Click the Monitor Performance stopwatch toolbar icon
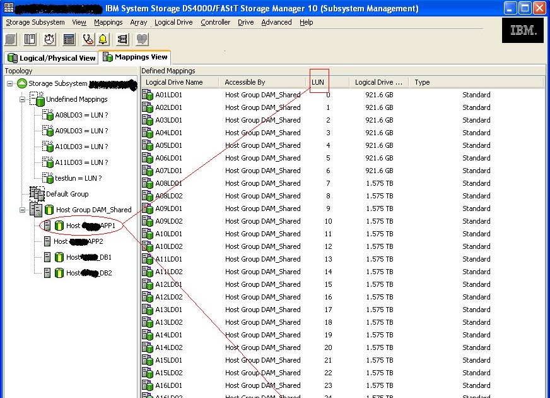The width and height of the screenshot is (550, 398). click(49, 39)
